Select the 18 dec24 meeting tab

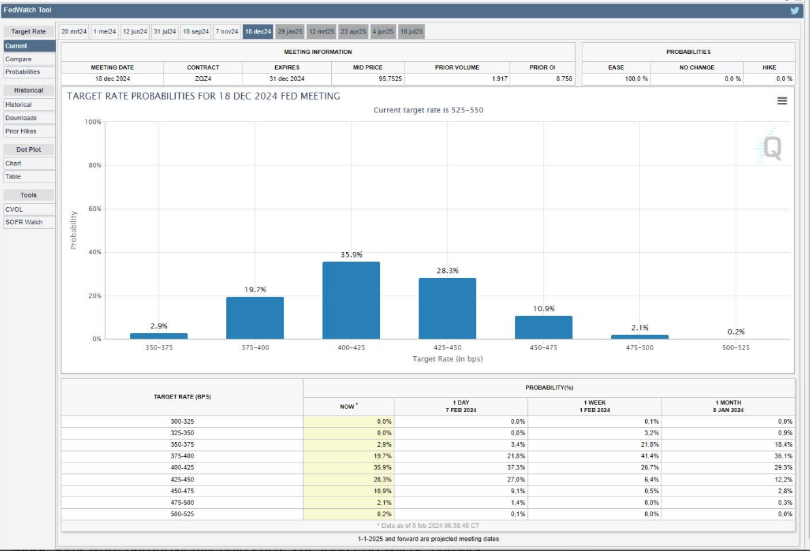point(258,31)
